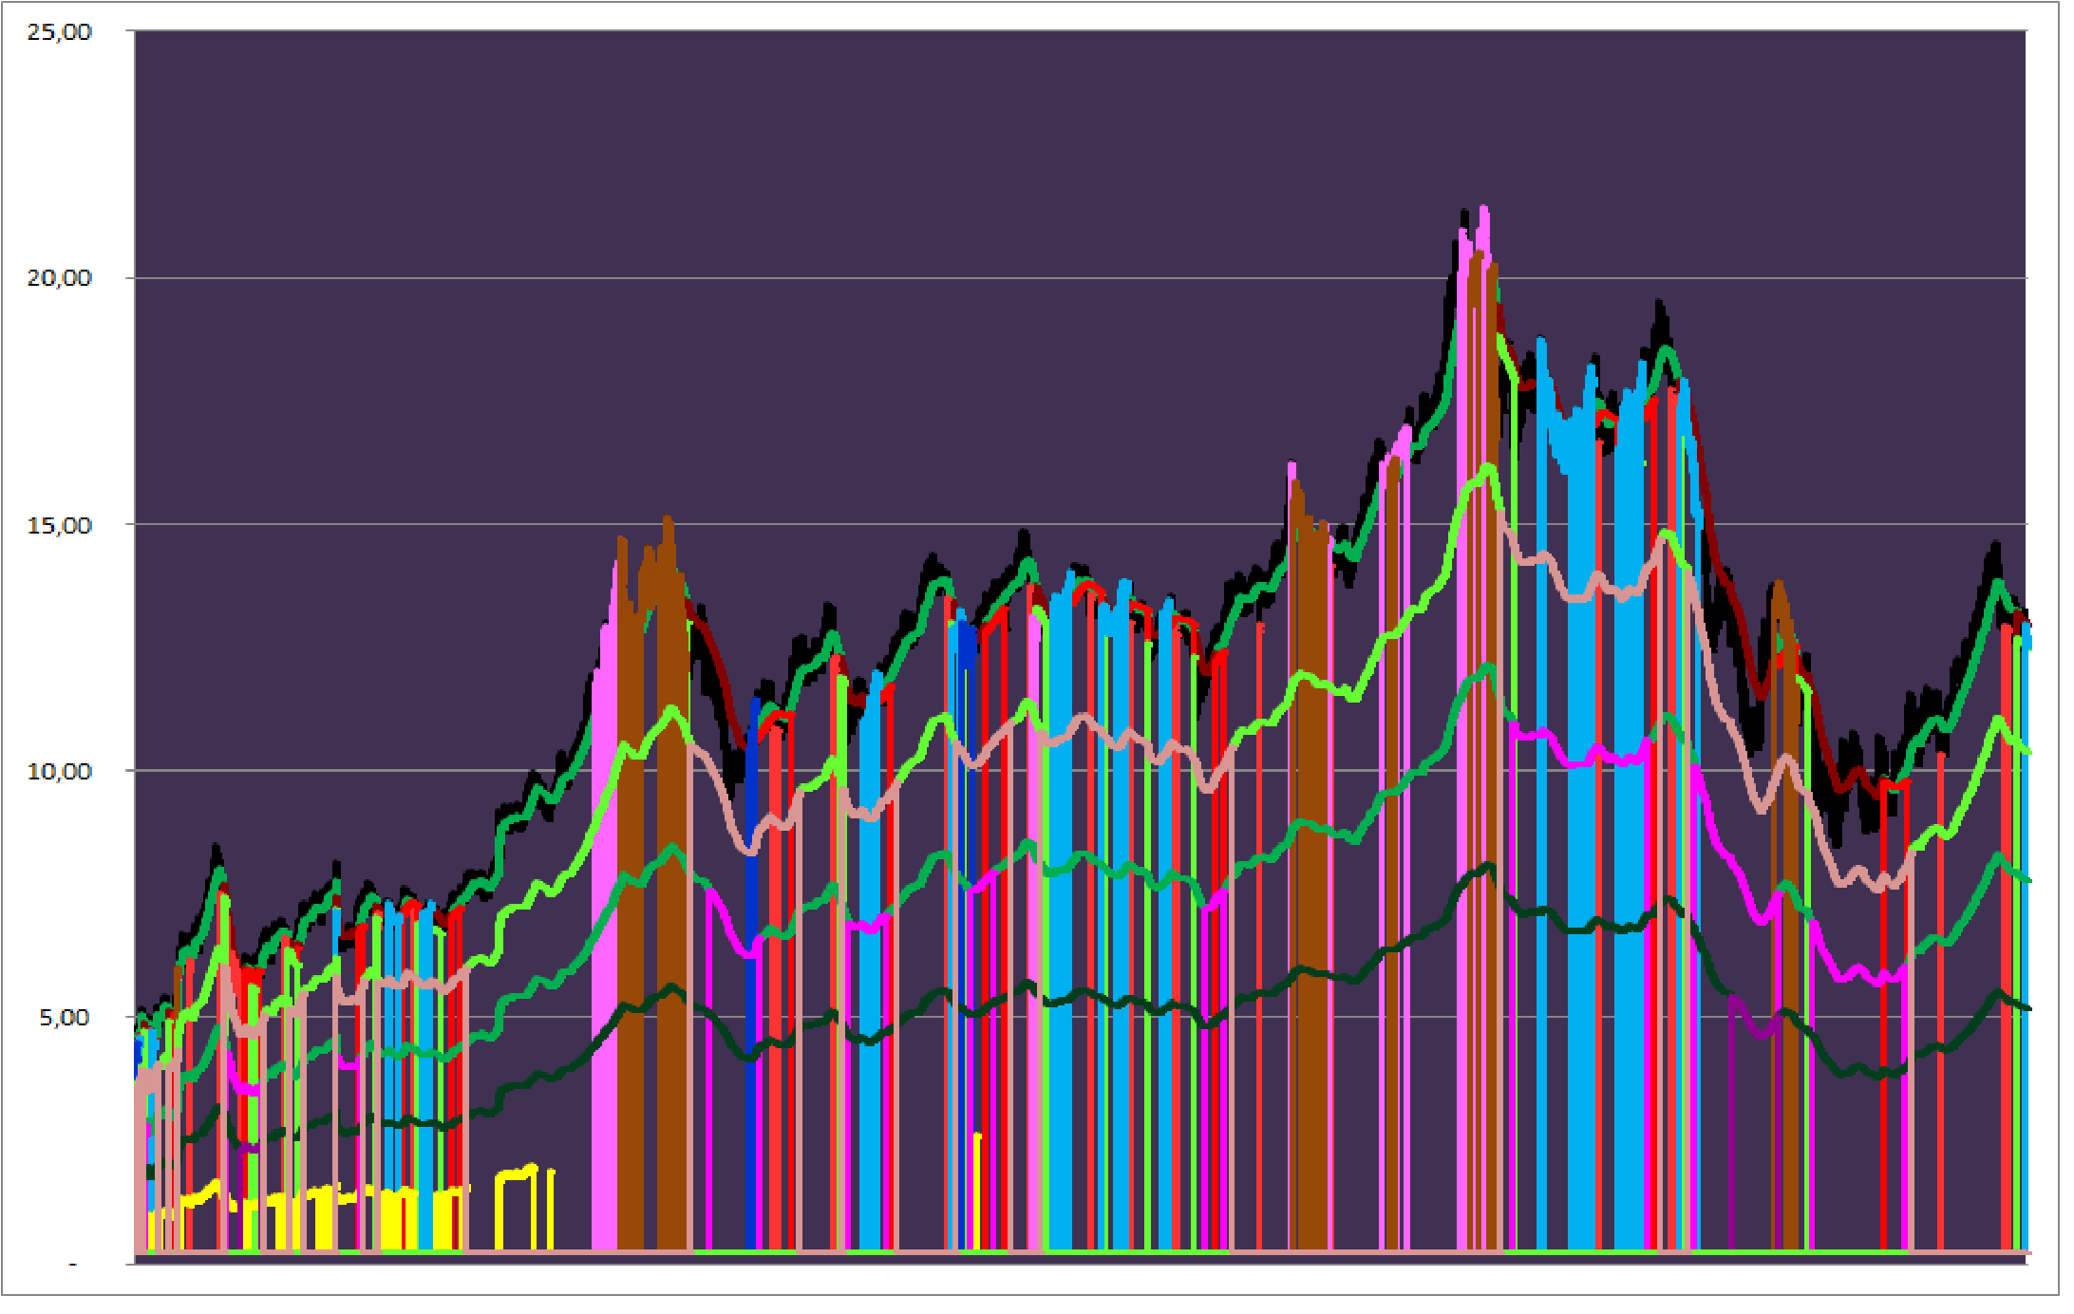Click the 5,00 y-axis label

point(64,1017)
